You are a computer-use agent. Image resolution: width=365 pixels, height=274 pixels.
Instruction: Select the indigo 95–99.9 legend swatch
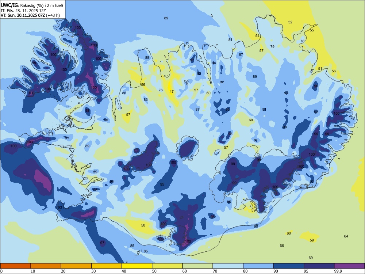pos(319,266)
